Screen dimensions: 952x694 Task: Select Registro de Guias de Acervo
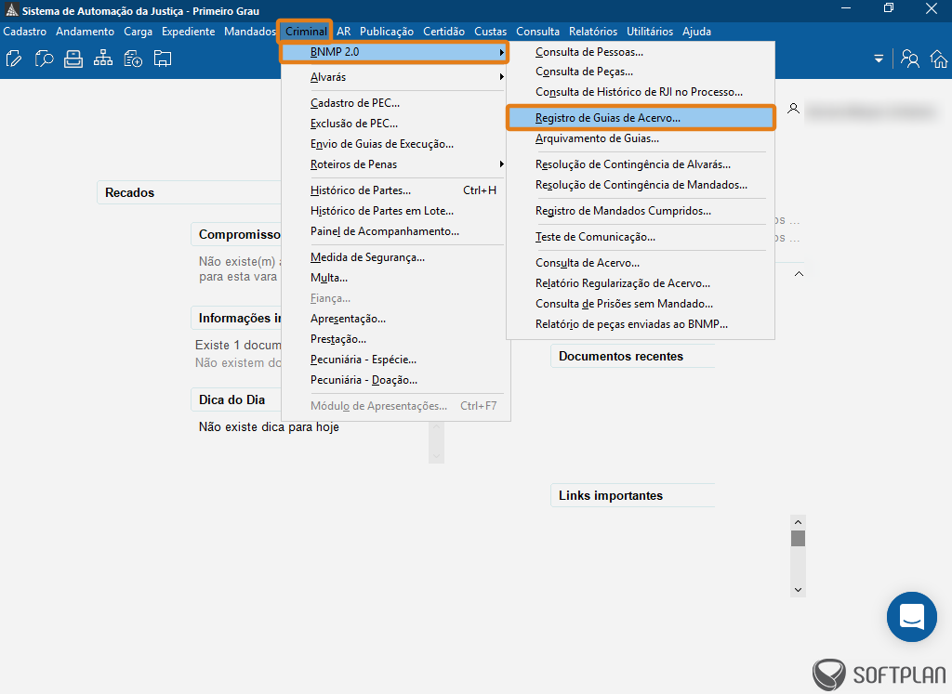click(641, 118)
